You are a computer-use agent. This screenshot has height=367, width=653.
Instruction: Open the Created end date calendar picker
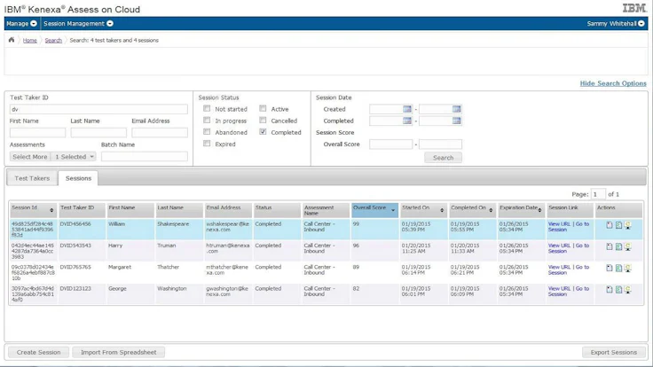[x=456, y=109]
